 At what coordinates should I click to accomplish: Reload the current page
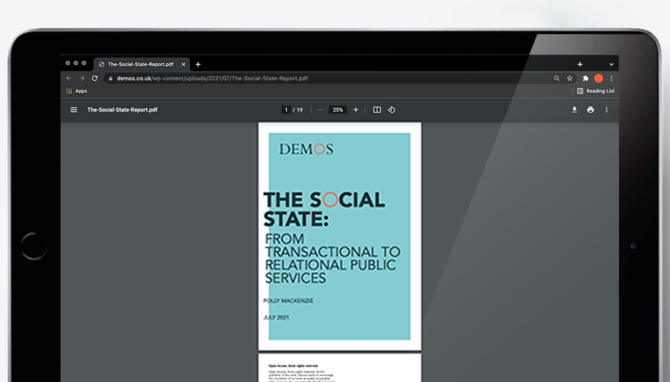pos(94,78)
